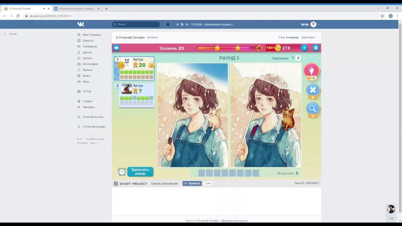Screen dimensions: 402x226
Task: Click the Разработчикам footer link
Action: coord(95,139)
